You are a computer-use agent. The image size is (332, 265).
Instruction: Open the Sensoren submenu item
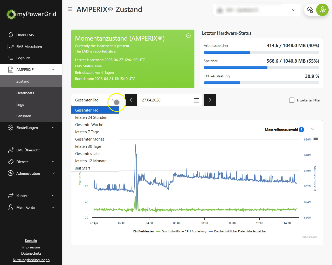coord(31,116)
